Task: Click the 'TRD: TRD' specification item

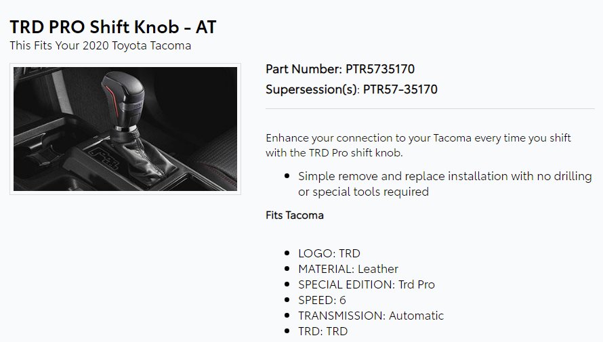Action: click(x=323, y=331)
